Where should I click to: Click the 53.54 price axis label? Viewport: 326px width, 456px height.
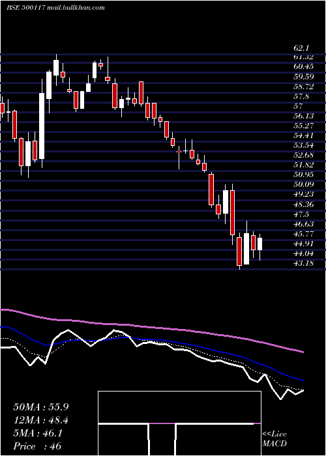click(303, 145)
